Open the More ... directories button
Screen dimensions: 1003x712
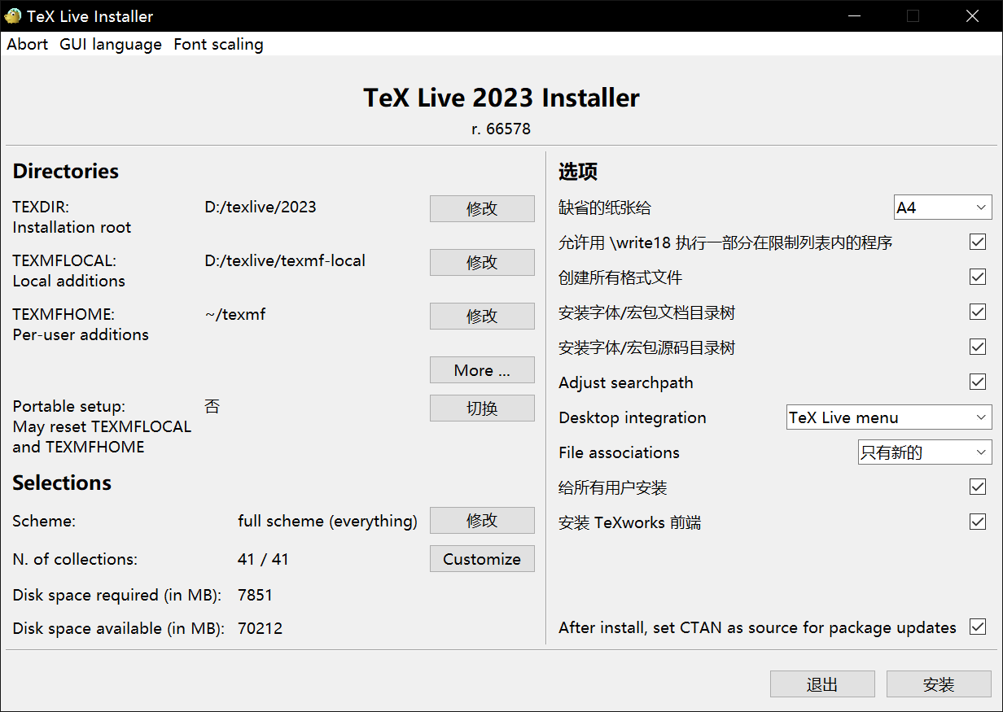[x=482, y=370]
